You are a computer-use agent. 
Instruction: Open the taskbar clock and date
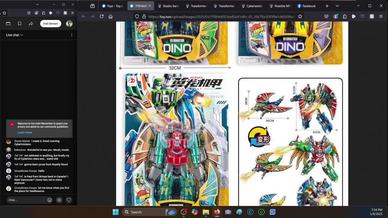tap(376, 212)
